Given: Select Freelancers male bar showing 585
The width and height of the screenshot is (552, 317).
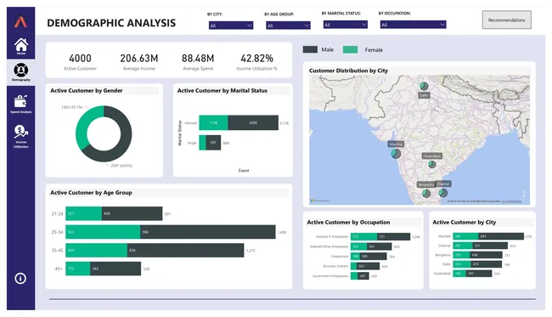Looking at the screenshot, I should (x=373, y=257).
